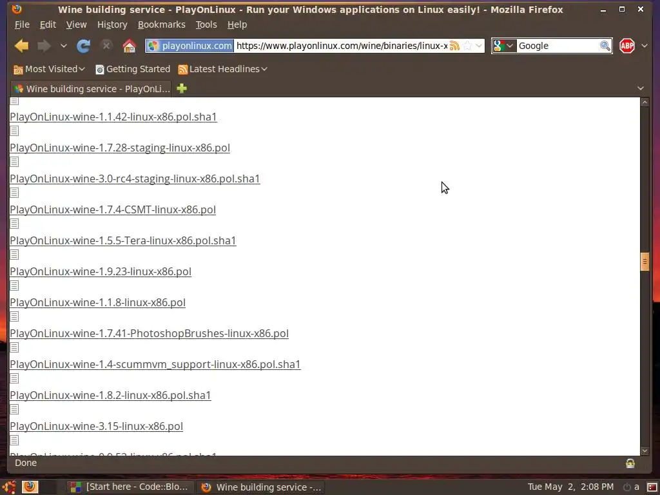The image size is (660, 495).
Task: Open PlayOnLinux-wine-1.7.4-CSMT-linux-x86.pol link
Action: pyautogui.click(x=113, y=209)
